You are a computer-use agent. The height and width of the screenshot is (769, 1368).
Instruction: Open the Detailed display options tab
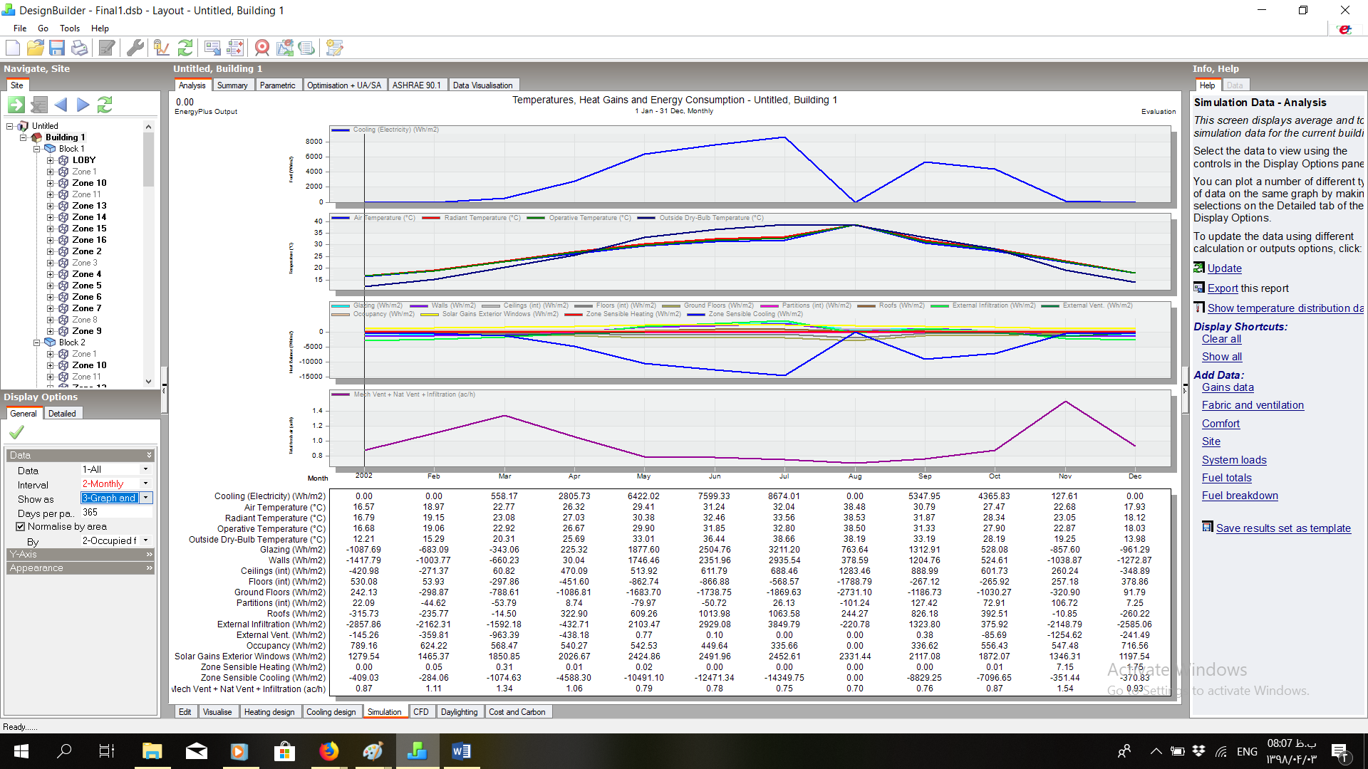pyautogui.click(x=62, y=414)
